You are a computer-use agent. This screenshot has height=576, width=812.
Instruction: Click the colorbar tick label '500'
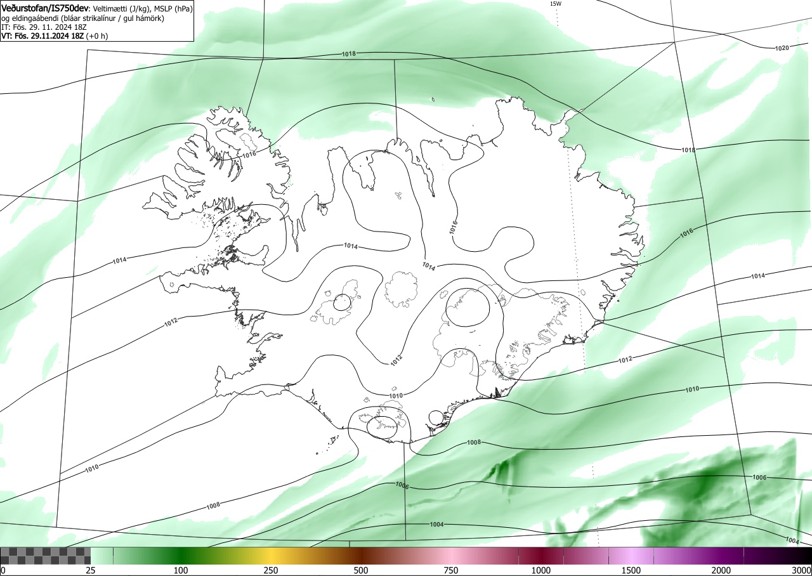coord(361,570)
